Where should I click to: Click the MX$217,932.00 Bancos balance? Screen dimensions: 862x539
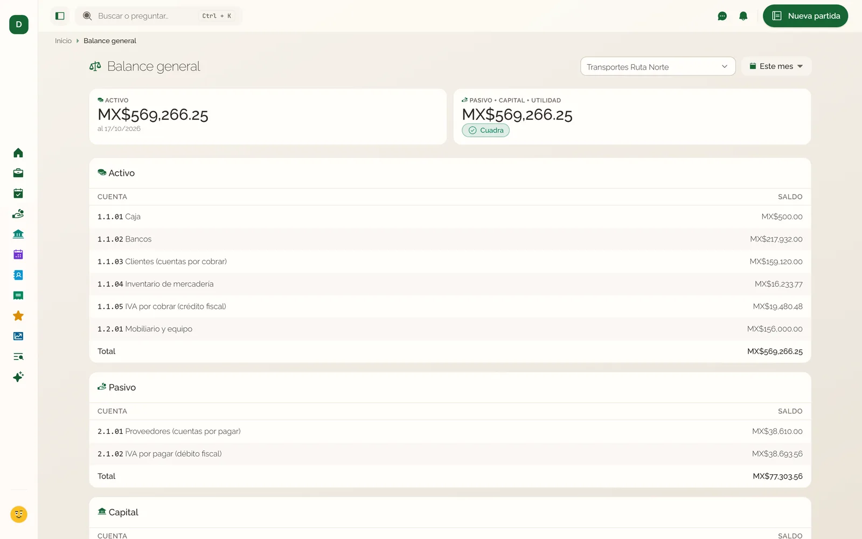click(776, 239)
